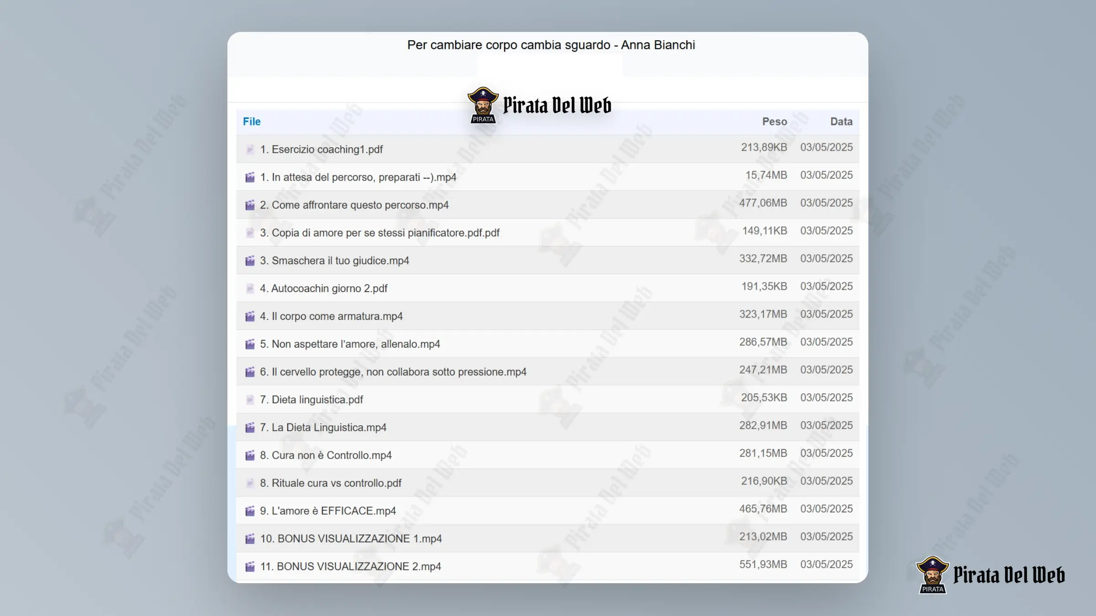Open 8. Rituale cura vs controllo.pdf
Viewport: 1096px width, 616px height.
331,483
